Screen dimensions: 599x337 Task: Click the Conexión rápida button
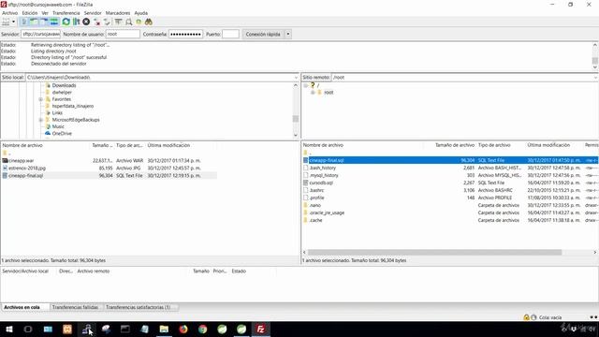point(263,34)
